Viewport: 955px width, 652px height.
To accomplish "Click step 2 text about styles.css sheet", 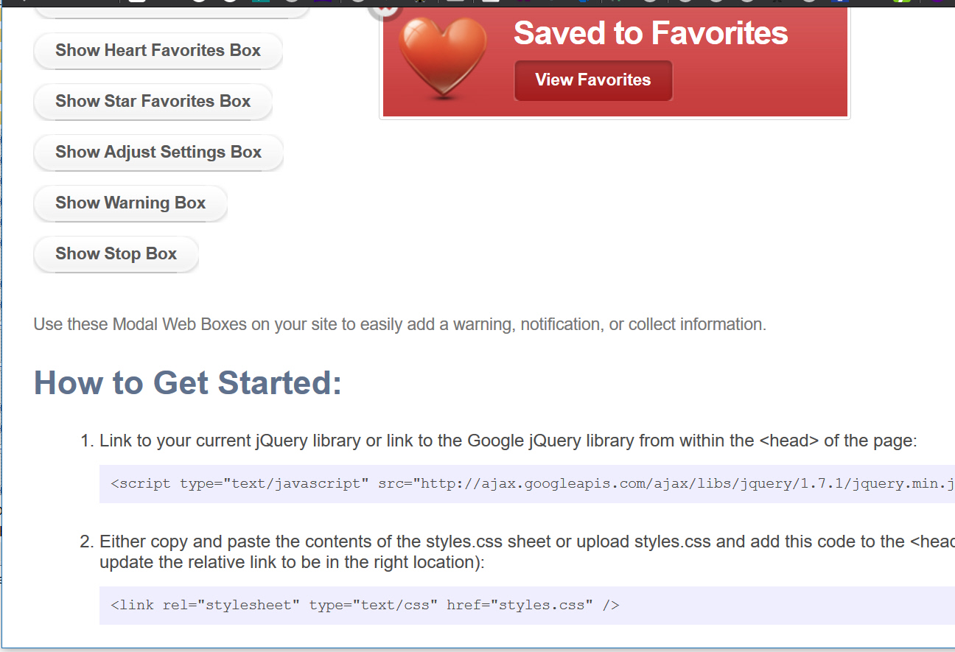I will [x=516, y=541].
